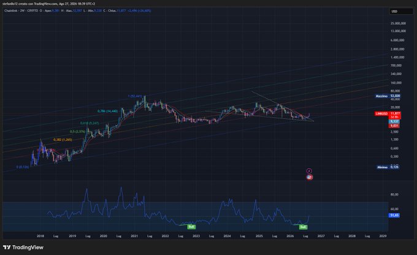Click the Chainlink 2W CRYPTO symbol title
Screen dimensions: 417x255
coord(21,11)
